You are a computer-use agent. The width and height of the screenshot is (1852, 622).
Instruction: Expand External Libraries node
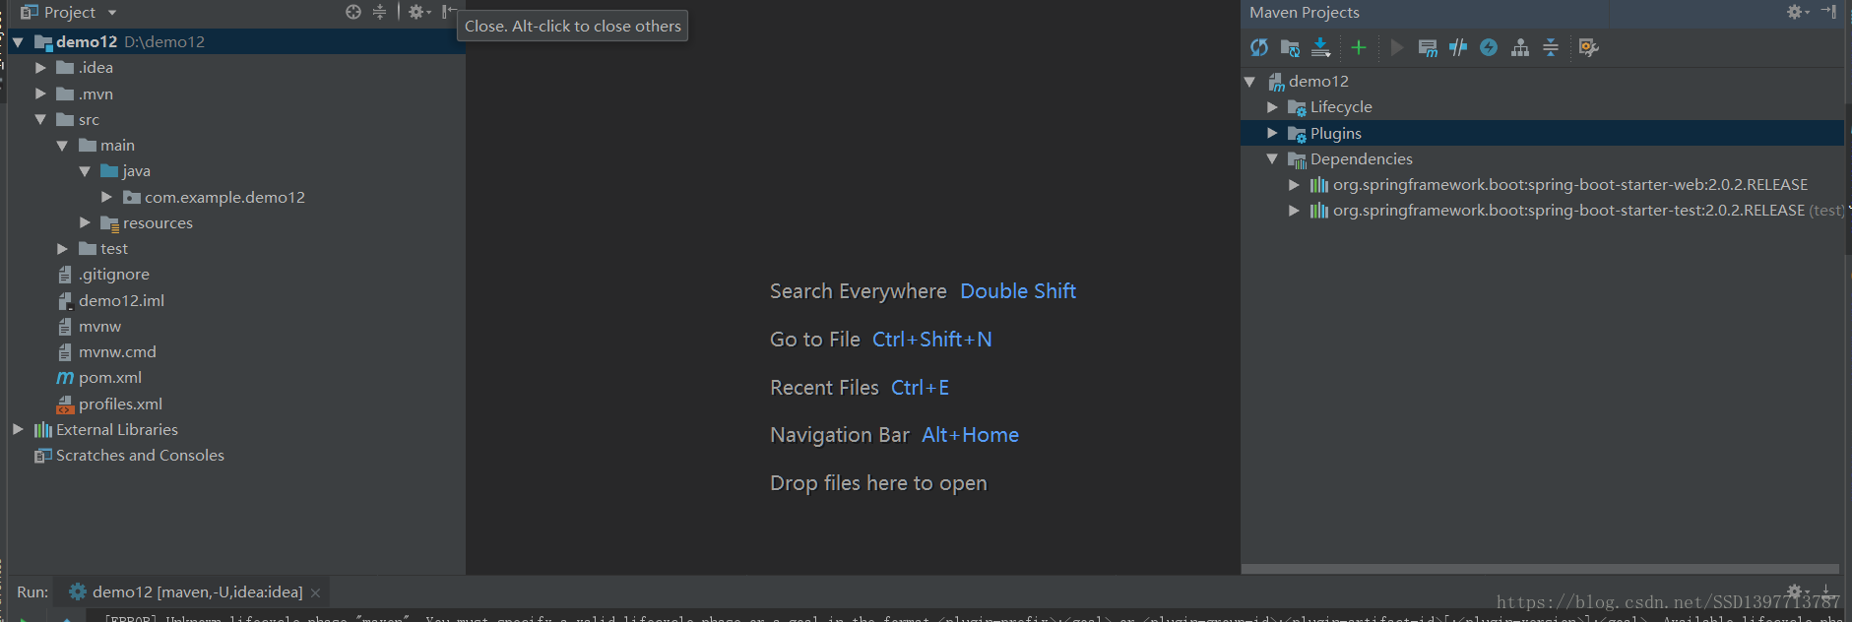pyautogui.click(x=18, y=430)
